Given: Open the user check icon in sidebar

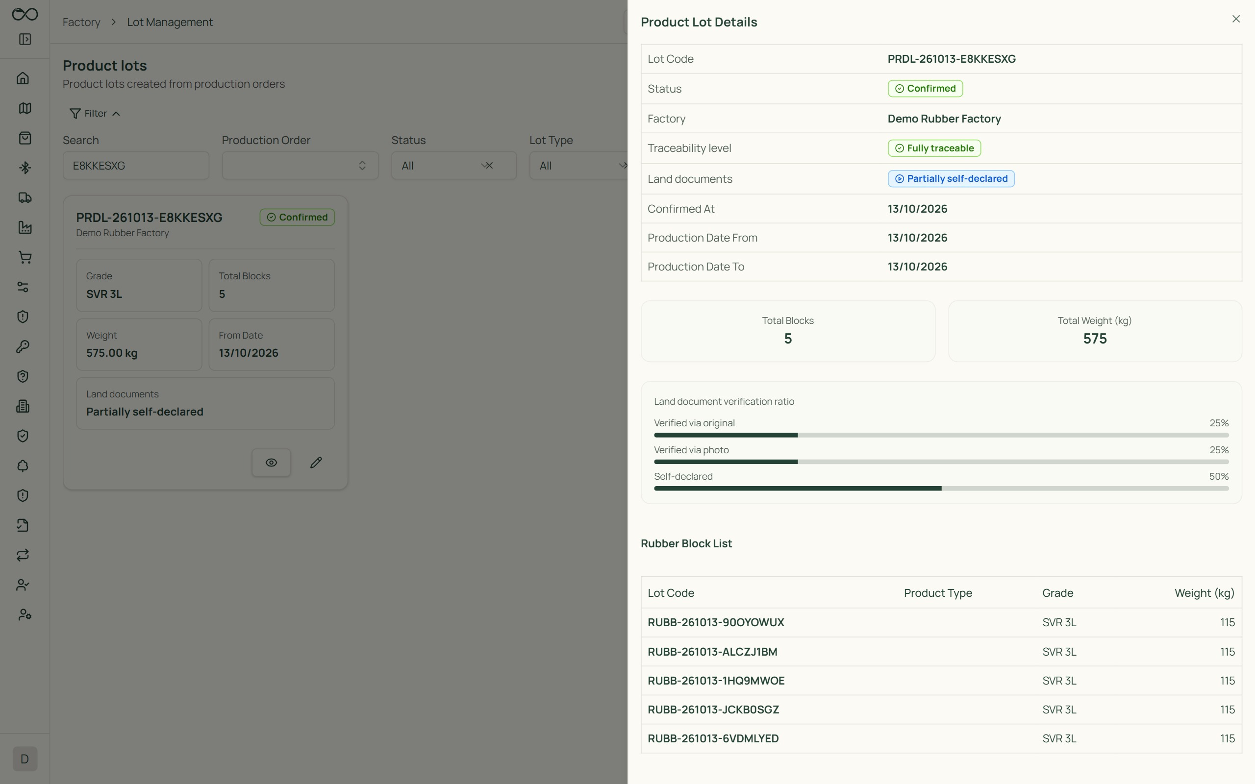Looking at the screenshot, I should (x=23, y=586).
